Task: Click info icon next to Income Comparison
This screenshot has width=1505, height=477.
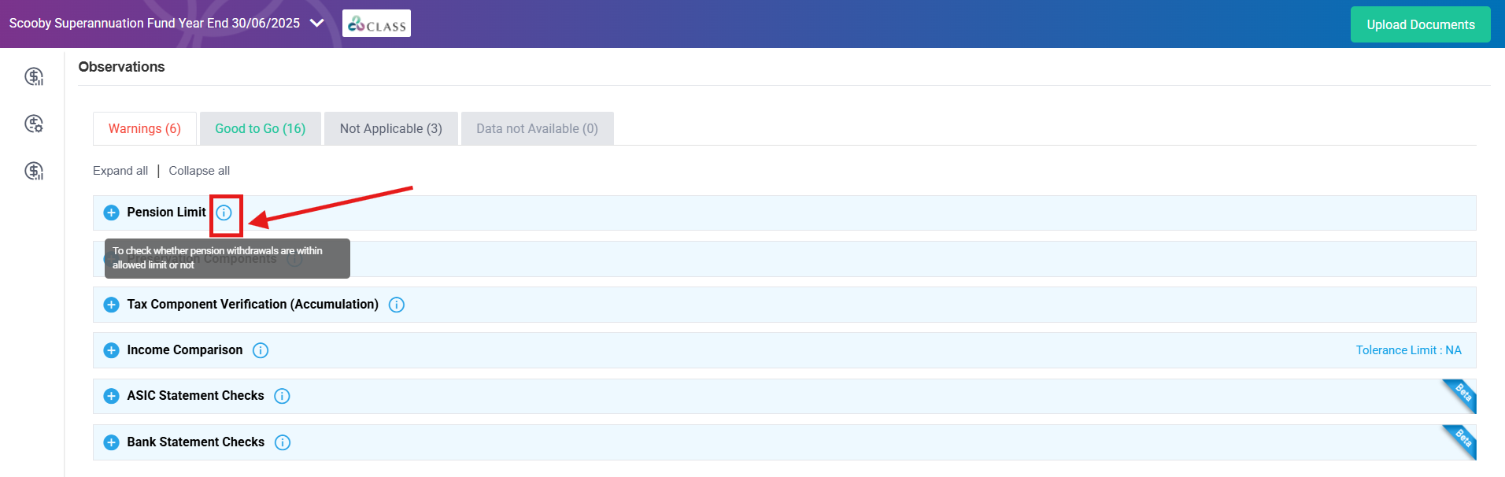Action: click(261, 350)
